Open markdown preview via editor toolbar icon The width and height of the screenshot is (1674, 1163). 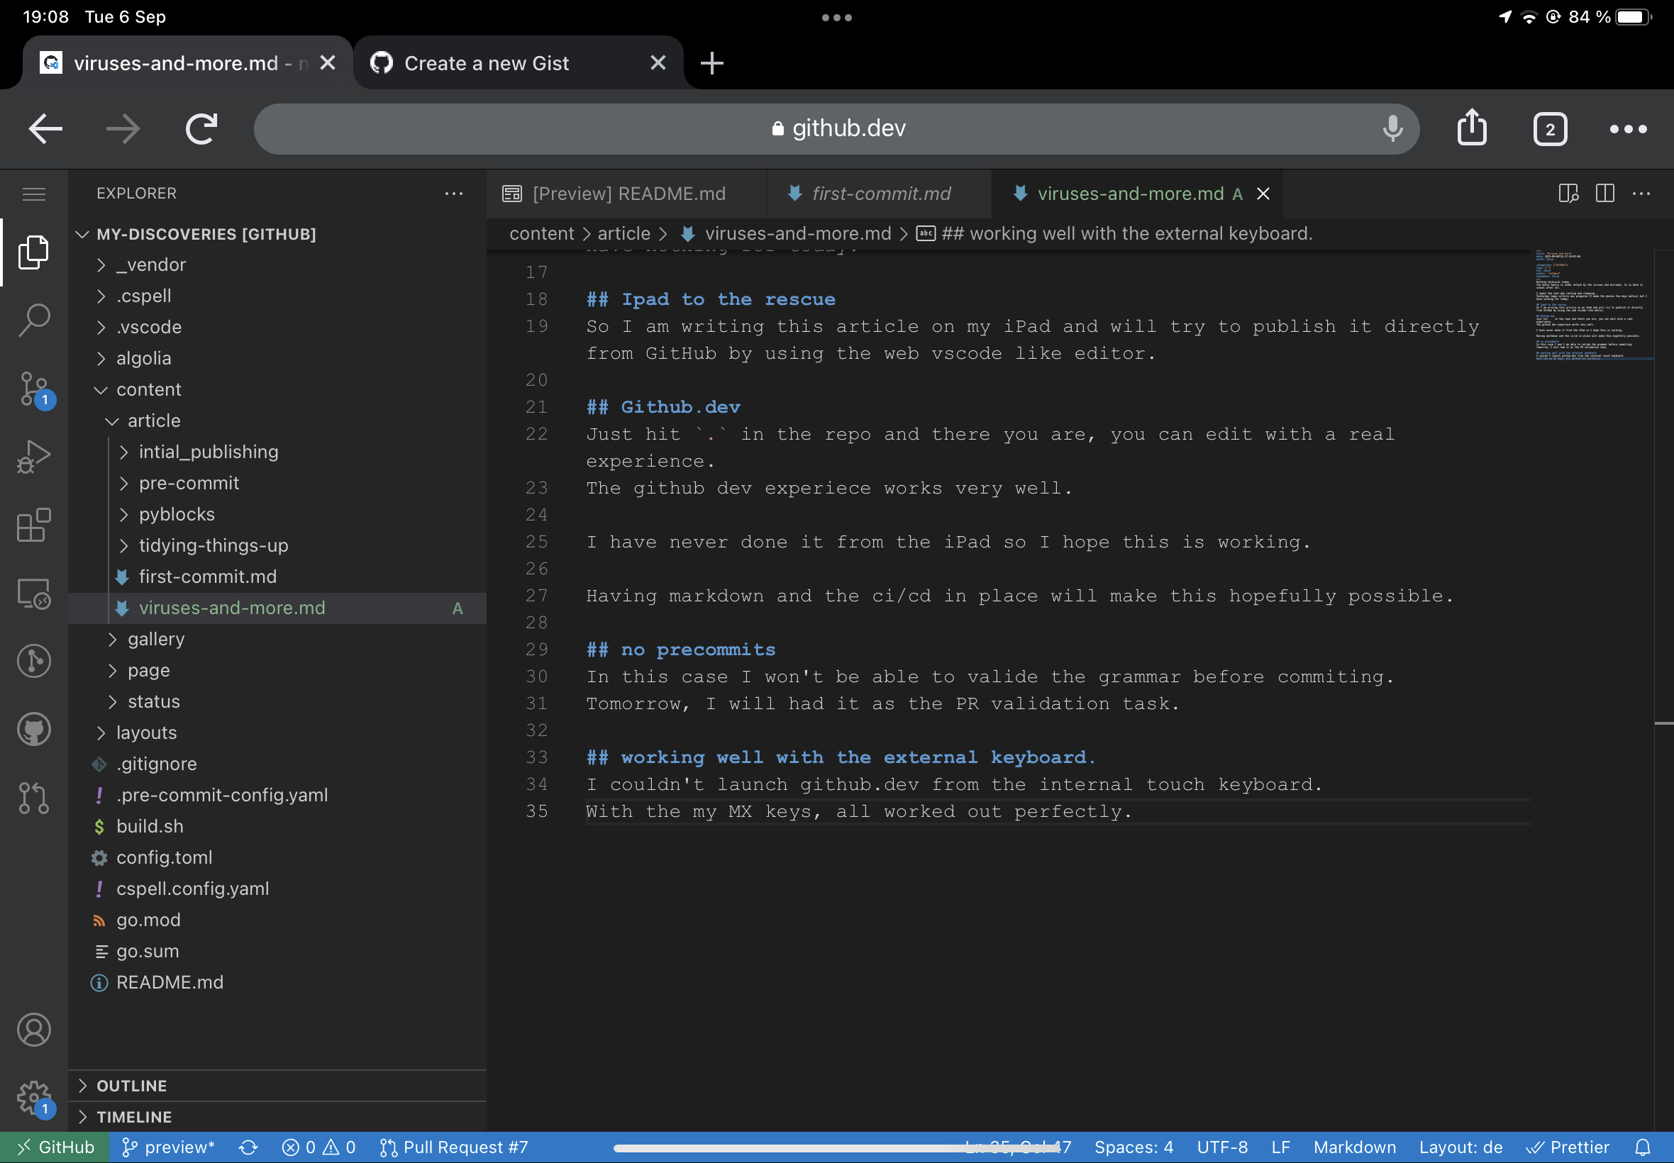tap(1568, 193)
